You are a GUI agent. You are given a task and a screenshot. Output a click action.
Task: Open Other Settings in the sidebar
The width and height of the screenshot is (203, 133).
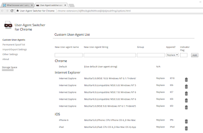pos(10,54)
